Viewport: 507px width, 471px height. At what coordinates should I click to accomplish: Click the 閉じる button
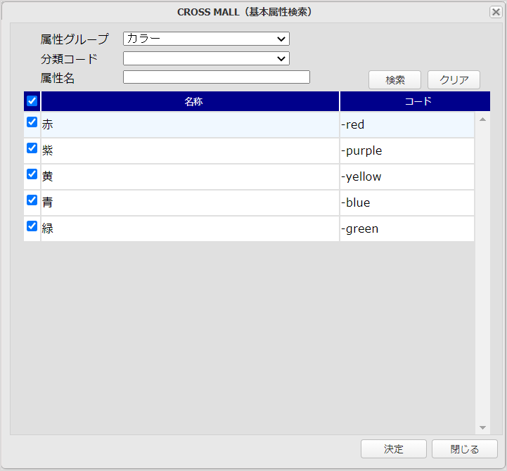coord(465,449)
